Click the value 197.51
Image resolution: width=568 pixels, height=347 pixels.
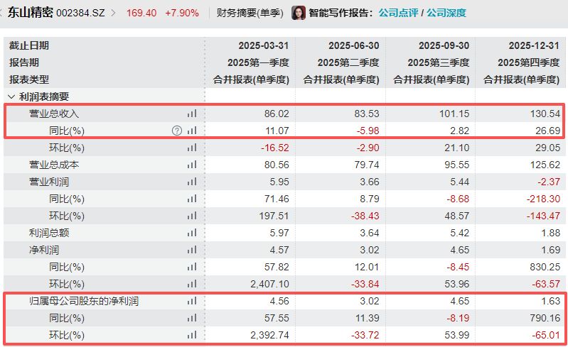[274, 216]
